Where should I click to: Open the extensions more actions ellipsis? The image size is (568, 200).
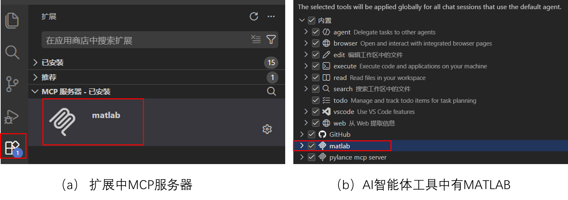(x=271, y=16)
